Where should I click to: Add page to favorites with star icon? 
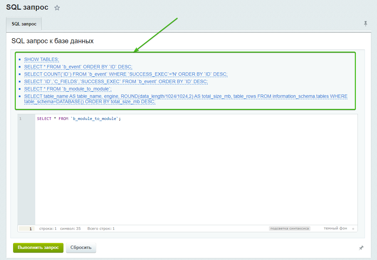click(57, 8)
